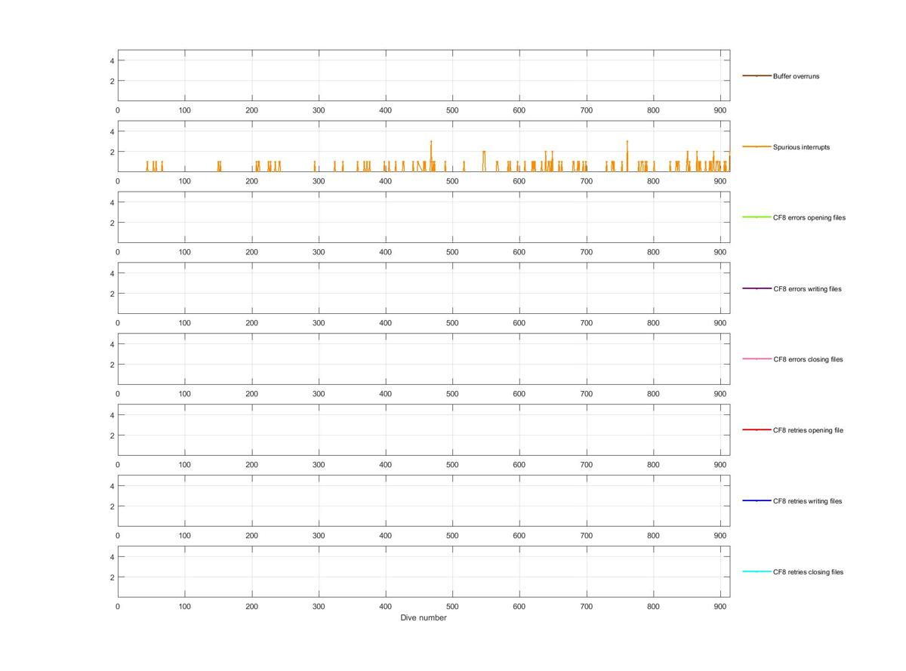Click y-axis value 4 on Buffer overruns plot
The height and width of the screenshot is (671, 906).
112,60
